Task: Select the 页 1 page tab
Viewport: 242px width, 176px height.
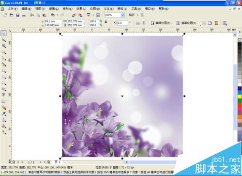Action: coord(58,162)
